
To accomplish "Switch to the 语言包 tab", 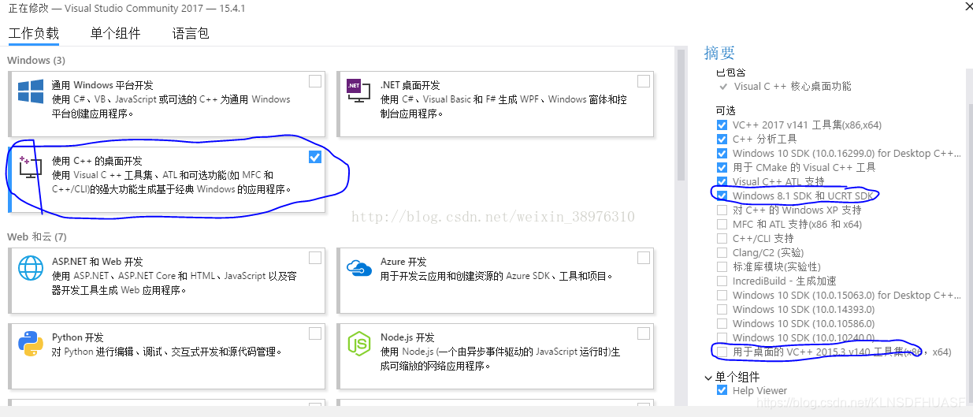I will pos(191,33).
